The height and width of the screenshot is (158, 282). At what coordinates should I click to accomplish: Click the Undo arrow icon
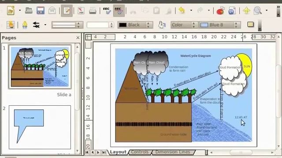[182, 11]
